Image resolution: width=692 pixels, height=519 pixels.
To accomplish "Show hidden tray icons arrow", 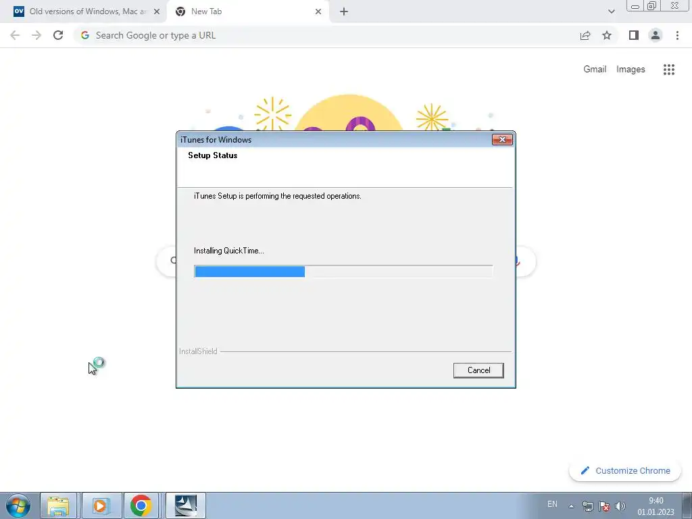I will coord(571,506).
